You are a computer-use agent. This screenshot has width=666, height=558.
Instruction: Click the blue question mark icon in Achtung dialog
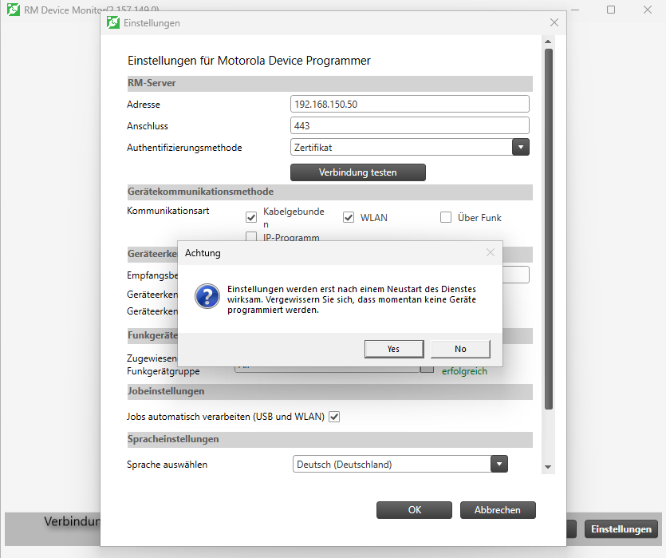click(x=207, y=296)
